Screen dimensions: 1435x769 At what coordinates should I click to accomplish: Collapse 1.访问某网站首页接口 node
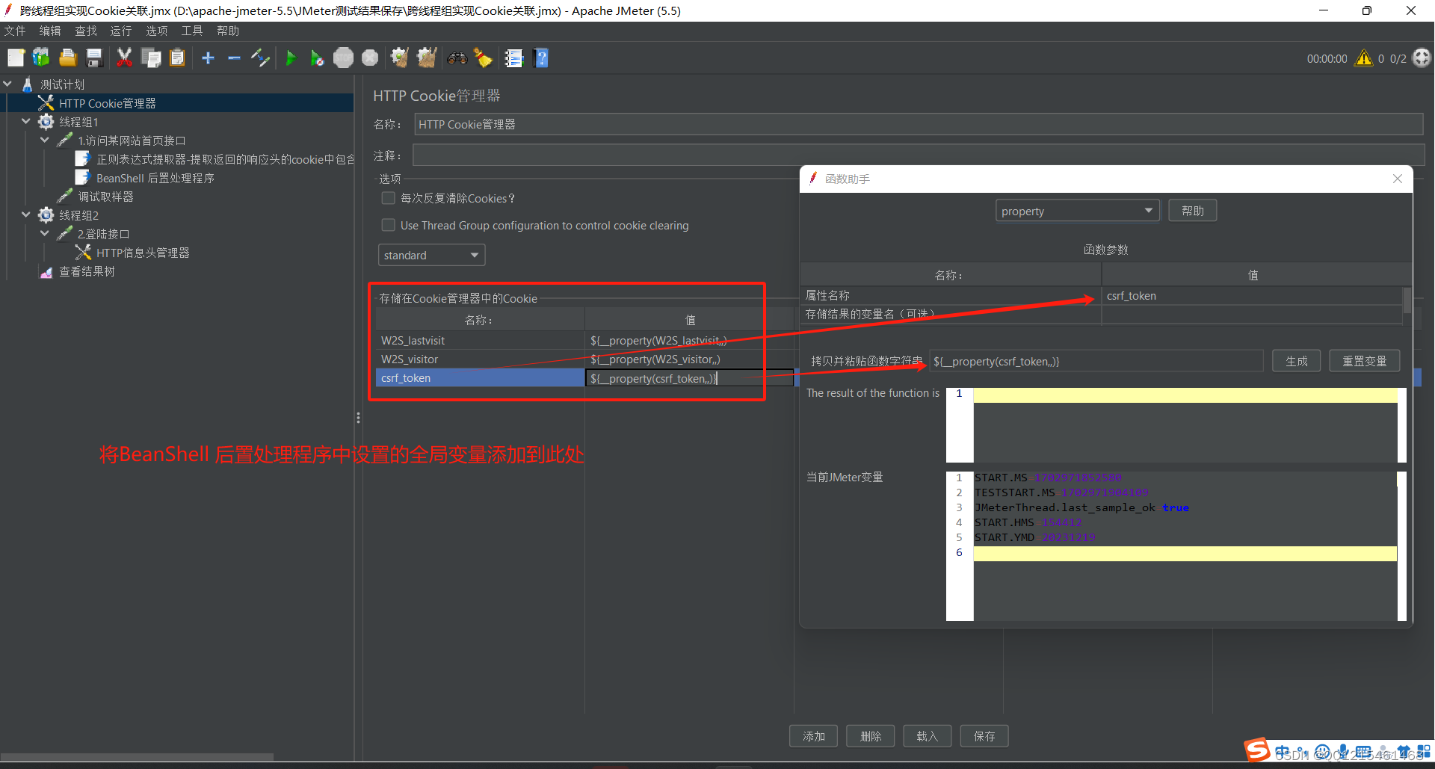point(45,140)
